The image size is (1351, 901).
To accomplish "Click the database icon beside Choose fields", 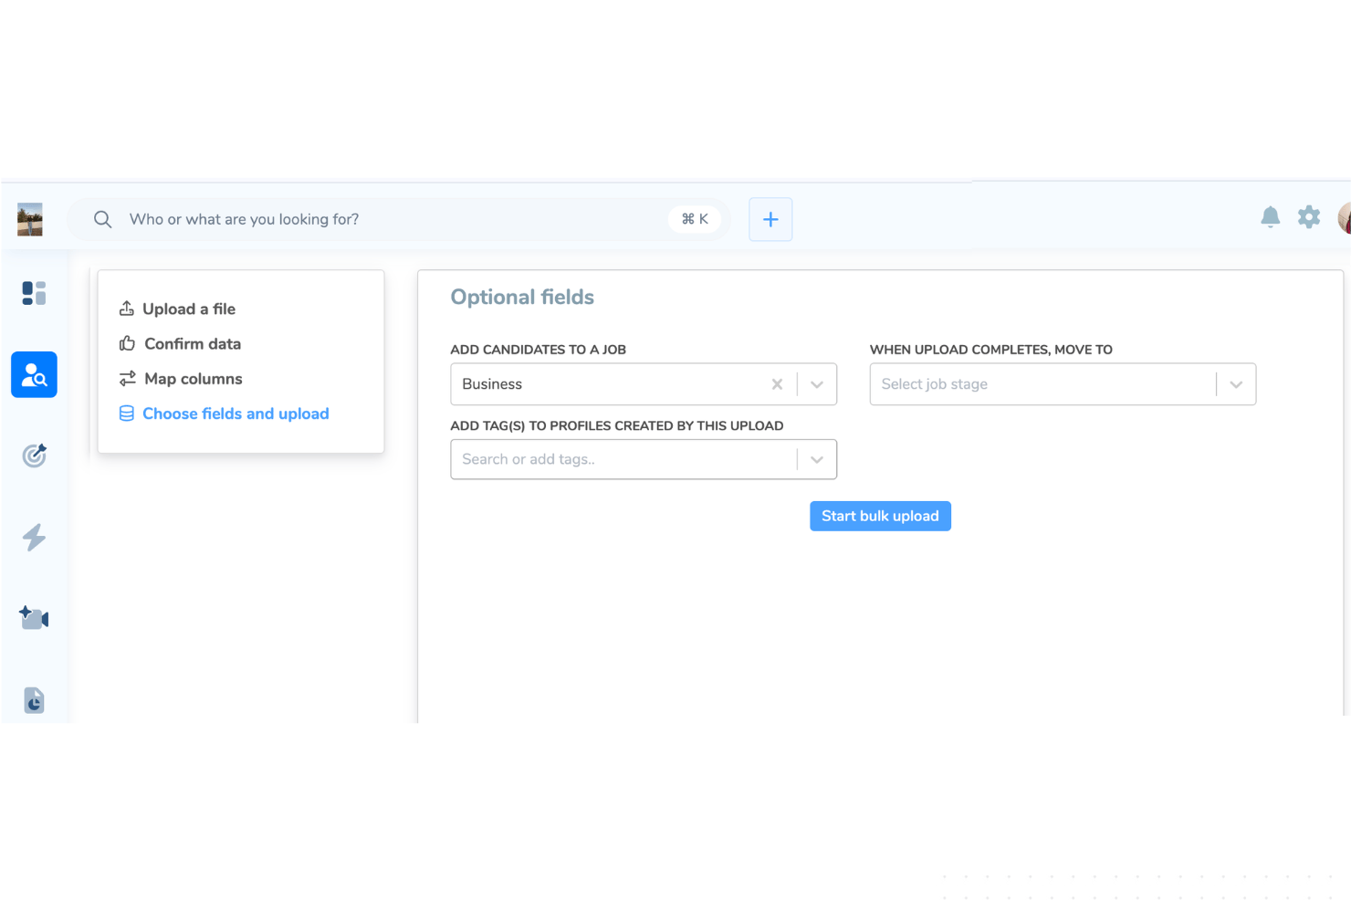I will [127, 414].
